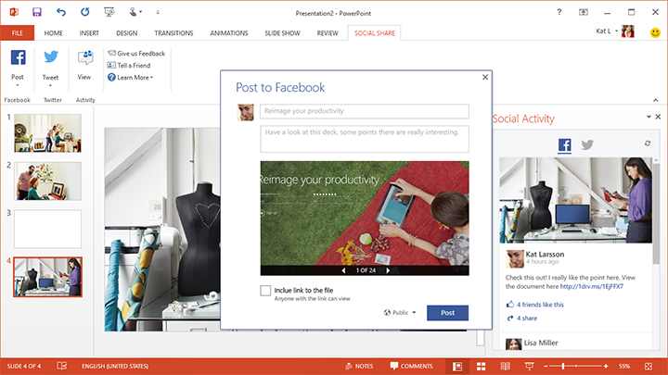The height and width of the screenshot is (375, 668).
Task: Undo the last action
Action: pyautogui.click(x=61, y=12)
